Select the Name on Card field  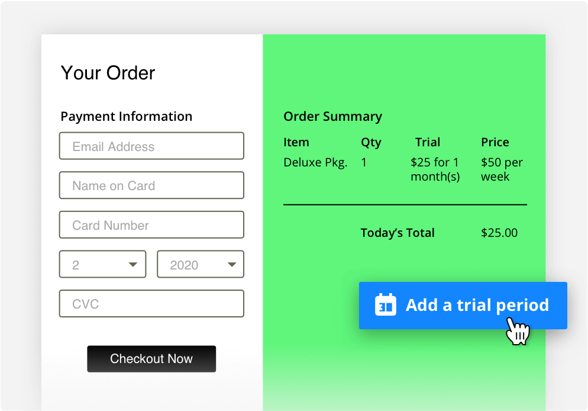coord(151,185)
